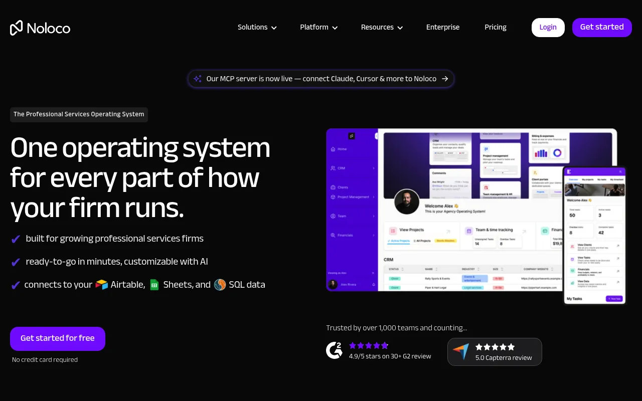
Task: Click the 4.9/5 stars G2 review text
Action: coord(390,356)
